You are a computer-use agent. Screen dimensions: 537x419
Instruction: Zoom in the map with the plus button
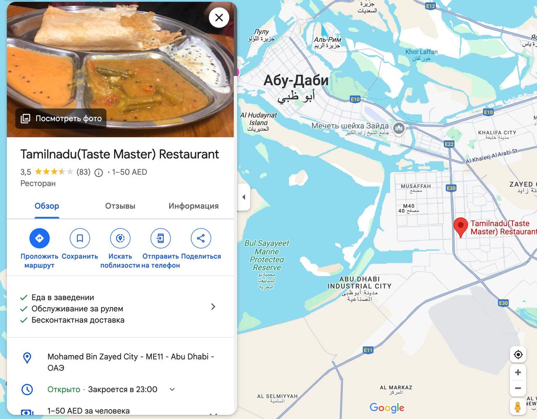[x=518, y=372]
